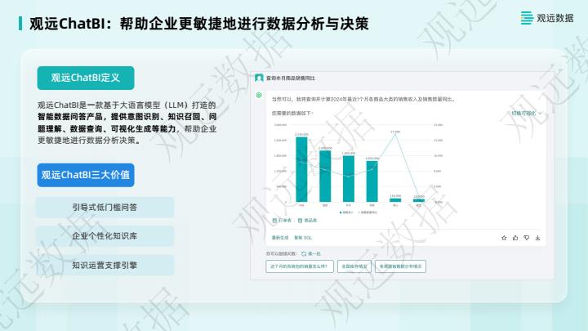Click the fourth teal bar in chart
This screenshot has width=588, height=331.
(x=372, y=181)
